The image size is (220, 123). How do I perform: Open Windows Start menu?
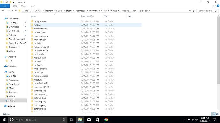pyautogui.click(x=4, y=120)
